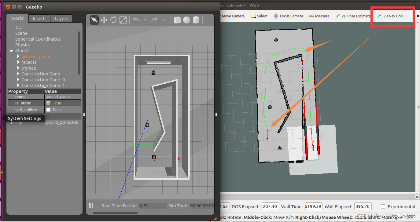Click the World tree vertical scrollbar
420x222 pixels.
point(79,53)
